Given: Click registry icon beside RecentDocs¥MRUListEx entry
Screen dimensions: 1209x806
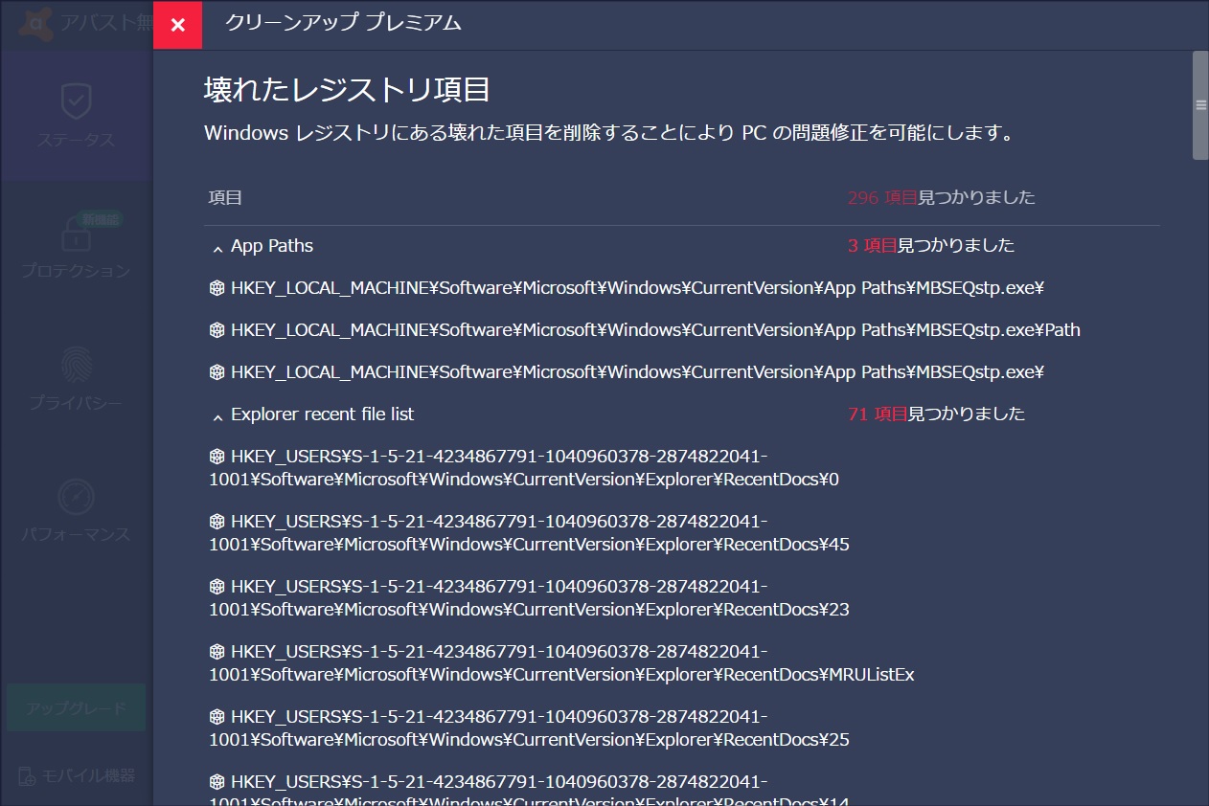Looking at the screenshot, I should 217,652.
